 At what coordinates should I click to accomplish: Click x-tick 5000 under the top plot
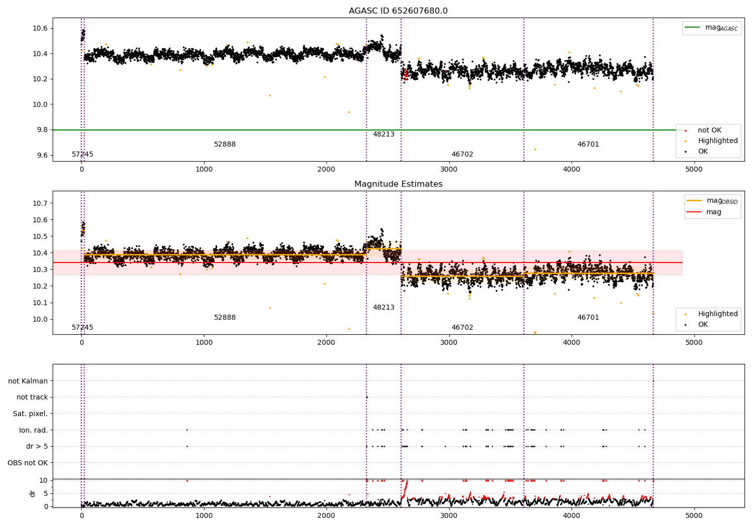coord(694,169)
